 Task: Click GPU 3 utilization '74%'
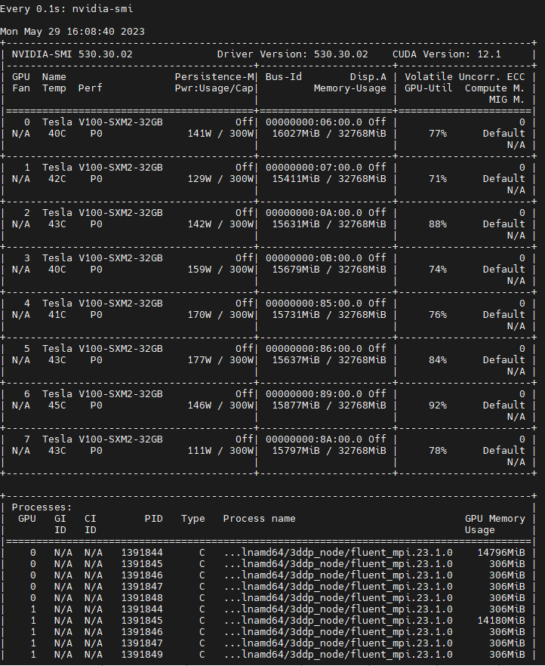pos(438,270)
